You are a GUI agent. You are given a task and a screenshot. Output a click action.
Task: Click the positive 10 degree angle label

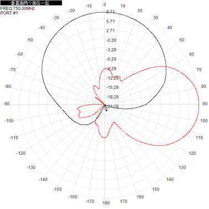(123, 6)
